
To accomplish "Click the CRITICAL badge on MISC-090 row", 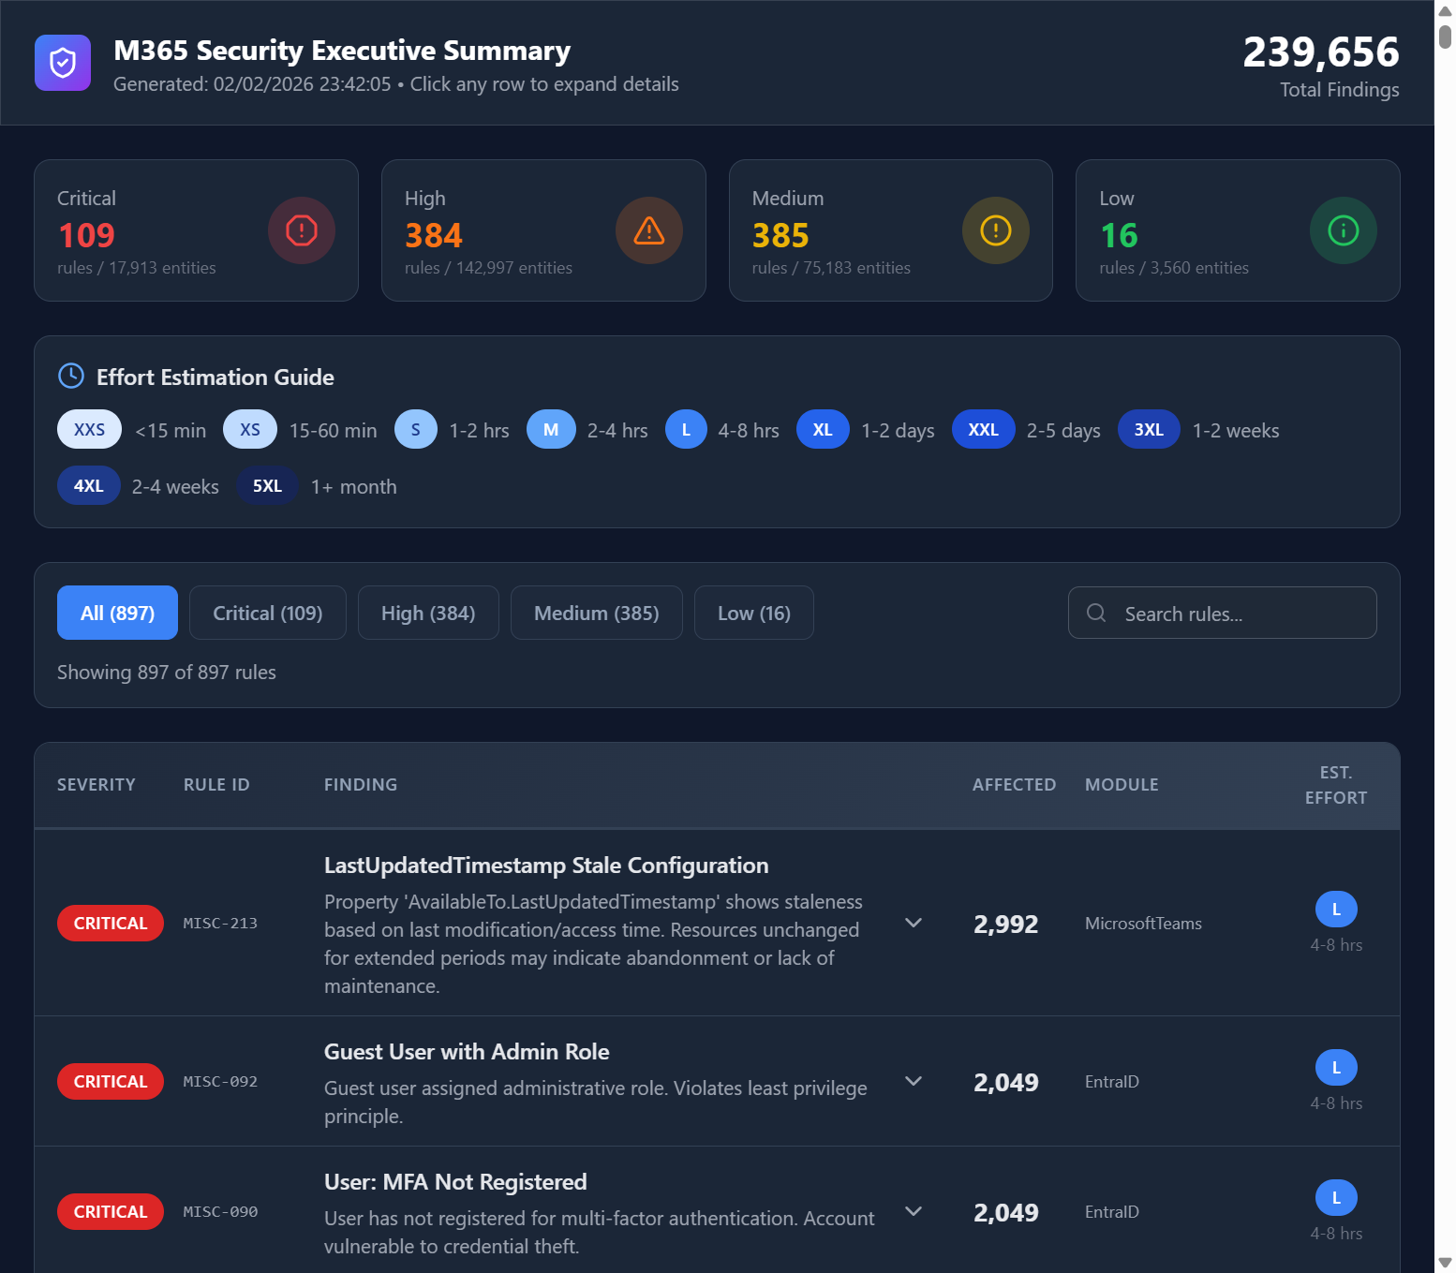I will click(x=111, y=1211).
